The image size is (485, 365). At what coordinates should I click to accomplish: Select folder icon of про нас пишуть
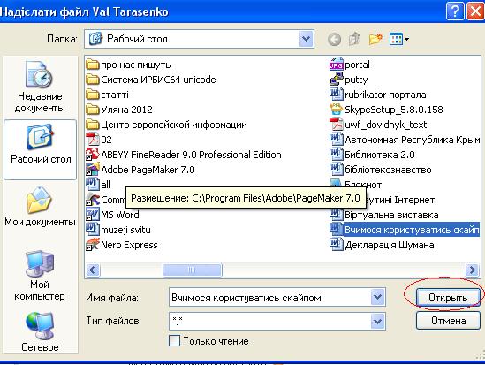[x=92, y=65]
